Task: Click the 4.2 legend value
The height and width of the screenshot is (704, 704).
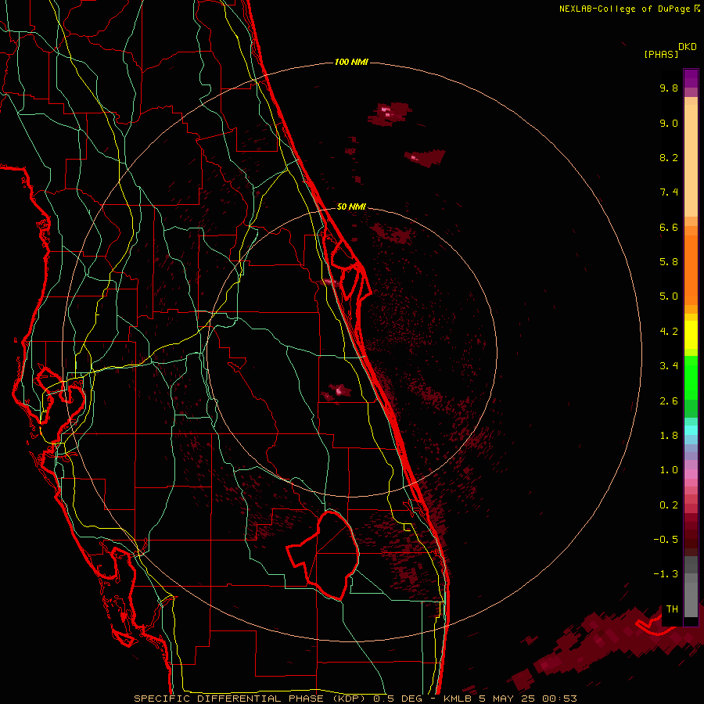Action: [x=669, y=332]
